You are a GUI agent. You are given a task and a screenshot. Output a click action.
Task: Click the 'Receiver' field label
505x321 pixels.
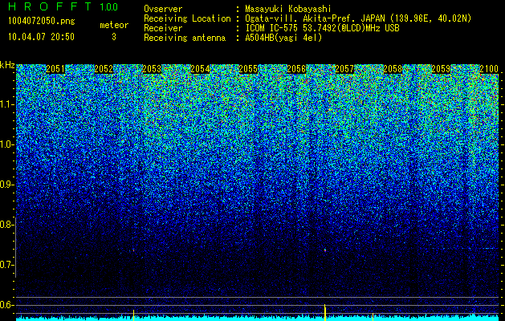coord(163,28)
